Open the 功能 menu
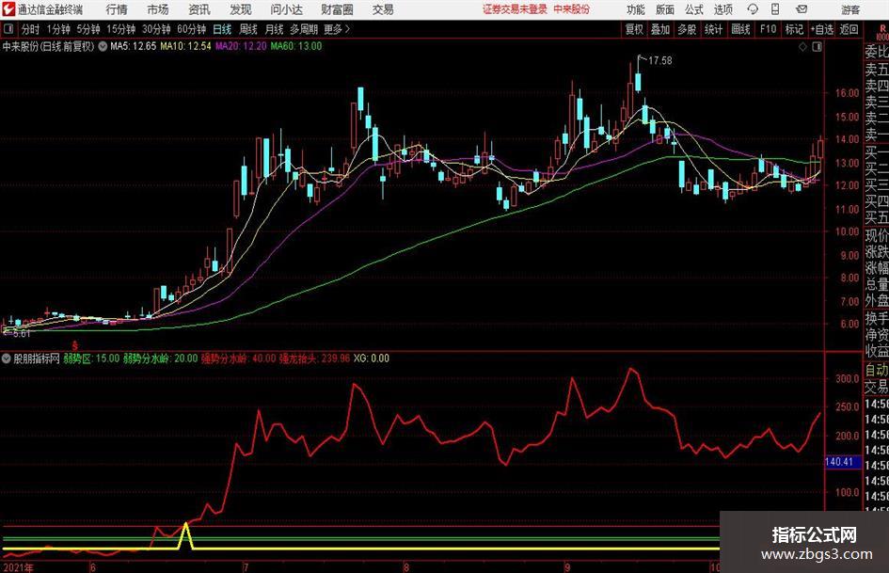Image resolution: width=889 pixels, height=573 pixels. pyautogui.click(x=636, y=9)
